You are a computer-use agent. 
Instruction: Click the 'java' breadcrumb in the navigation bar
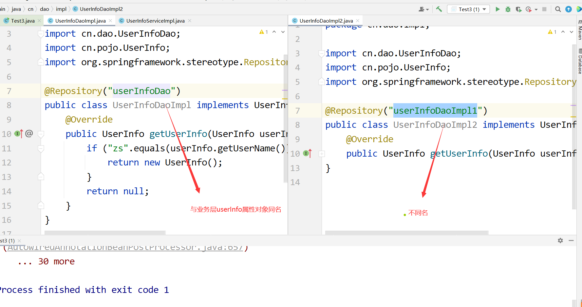click(x=16, y=9)
